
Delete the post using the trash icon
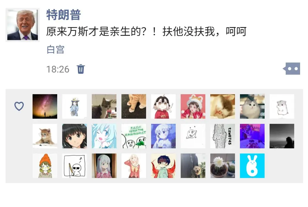click(x=81, y=69)
